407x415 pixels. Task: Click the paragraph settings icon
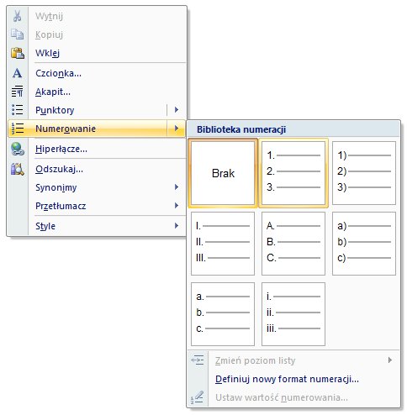point(17,92)
